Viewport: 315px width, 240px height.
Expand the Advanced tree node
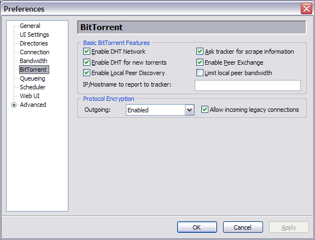coord(14,105)
